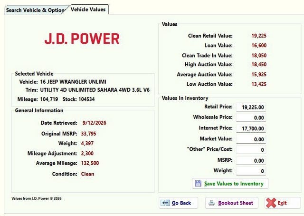Click the J.D. POWER logo
304x216 pixels.
click(82, 39)
